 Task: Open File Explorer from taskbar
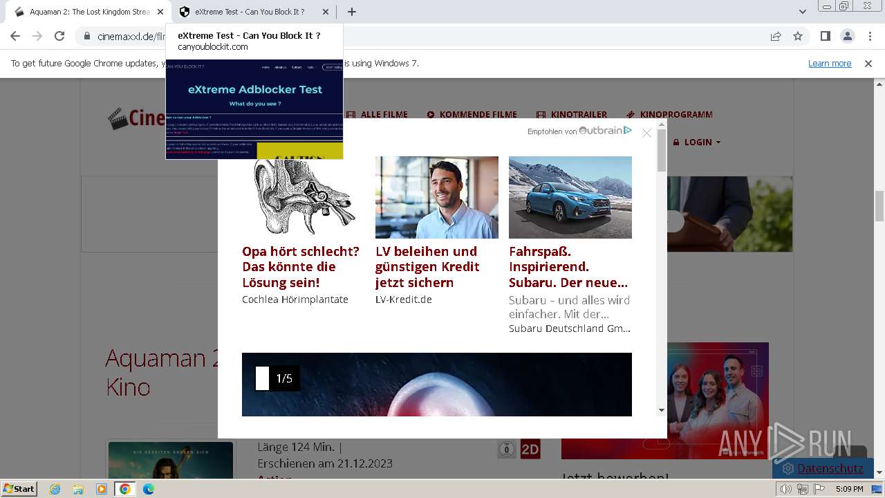tap(78, 489)
